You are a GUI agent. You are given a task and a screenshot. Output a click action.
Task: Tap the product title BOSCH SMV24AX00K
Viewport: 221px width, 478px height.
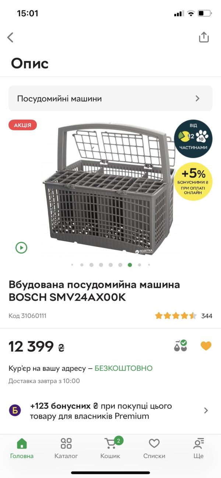(94, 291)
